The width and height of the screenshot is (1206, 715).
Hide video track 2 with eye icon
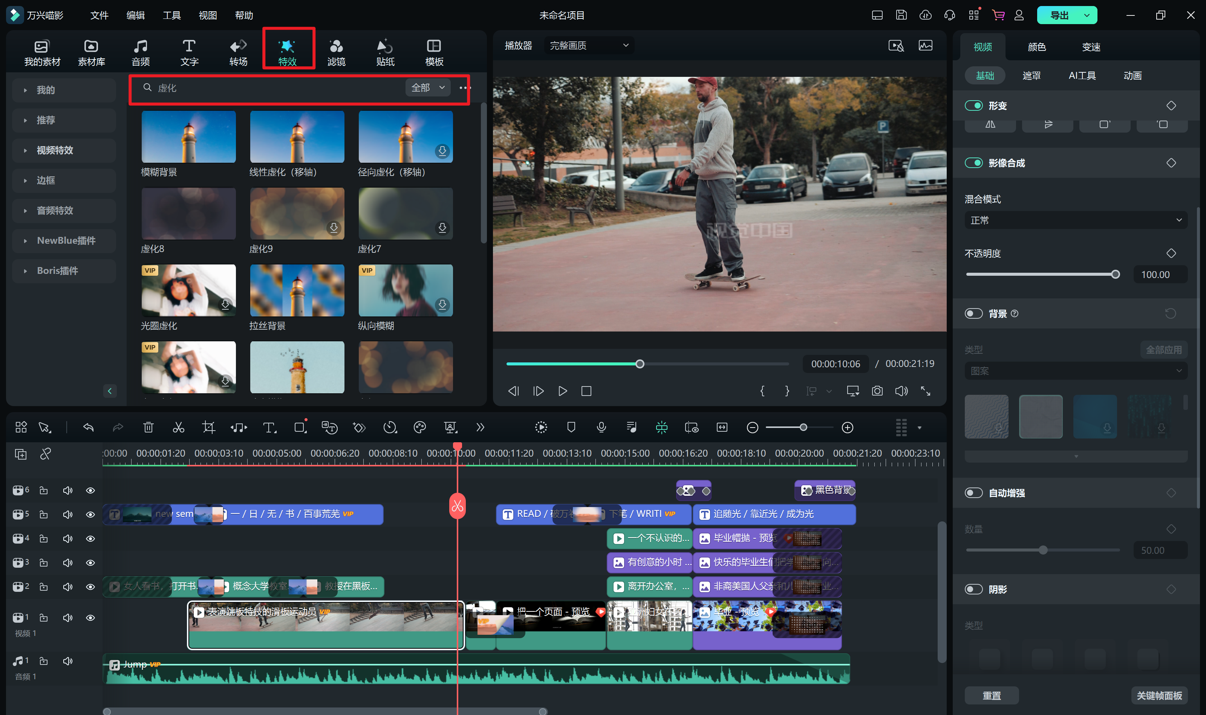[x=90, y=587]
